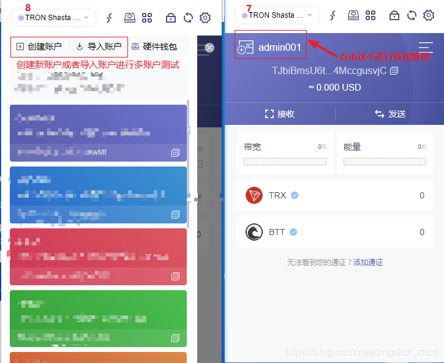Viewport: 444px width, 363px height.
Task: Open BTT token row
Action: pyautogui.click(x=335, y=232)
